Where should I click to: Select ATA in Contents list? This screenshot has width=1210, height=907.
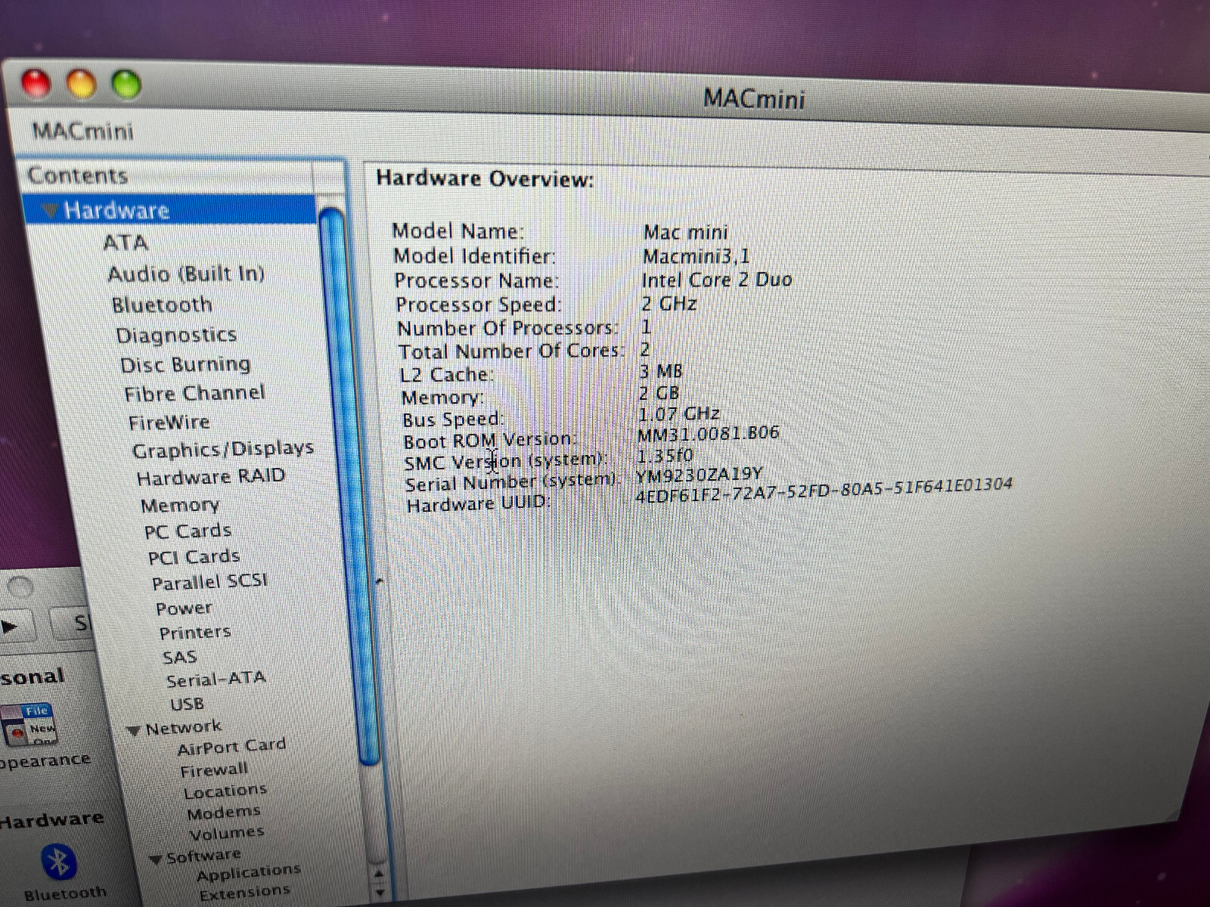click(125, 243)
